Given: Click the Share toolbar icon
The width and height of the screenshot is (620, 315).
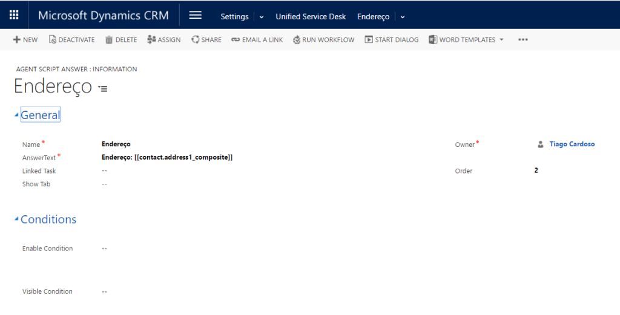Looking at the screenshot, I should pos(195,40).
